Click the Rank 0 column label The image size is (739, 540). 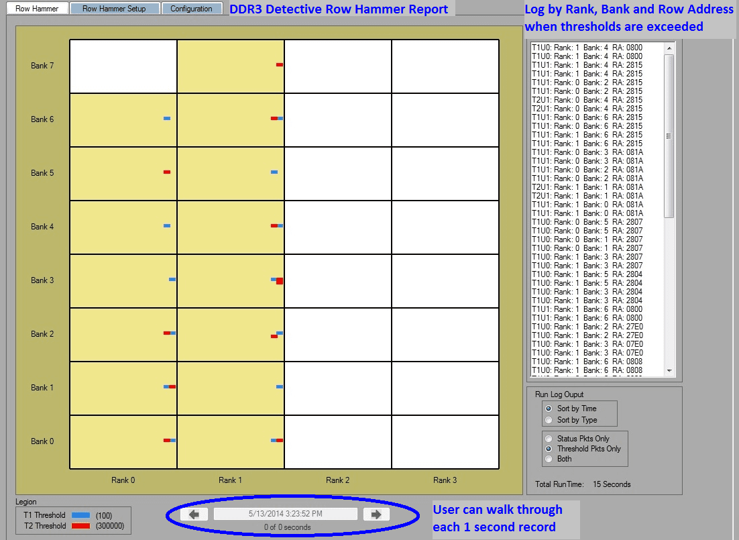123,480
